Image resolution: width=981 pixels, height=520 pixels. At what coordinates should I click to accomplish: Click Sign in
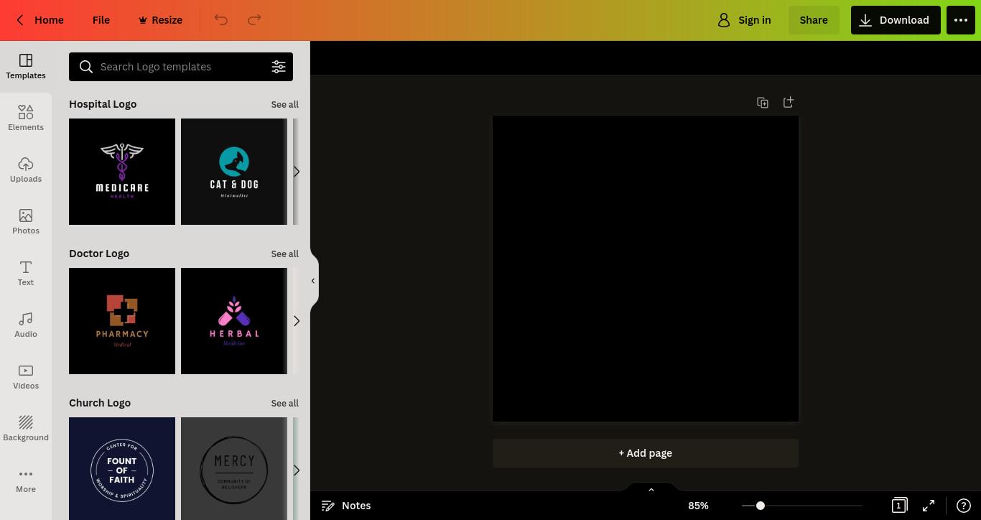[x=745, y=20]
